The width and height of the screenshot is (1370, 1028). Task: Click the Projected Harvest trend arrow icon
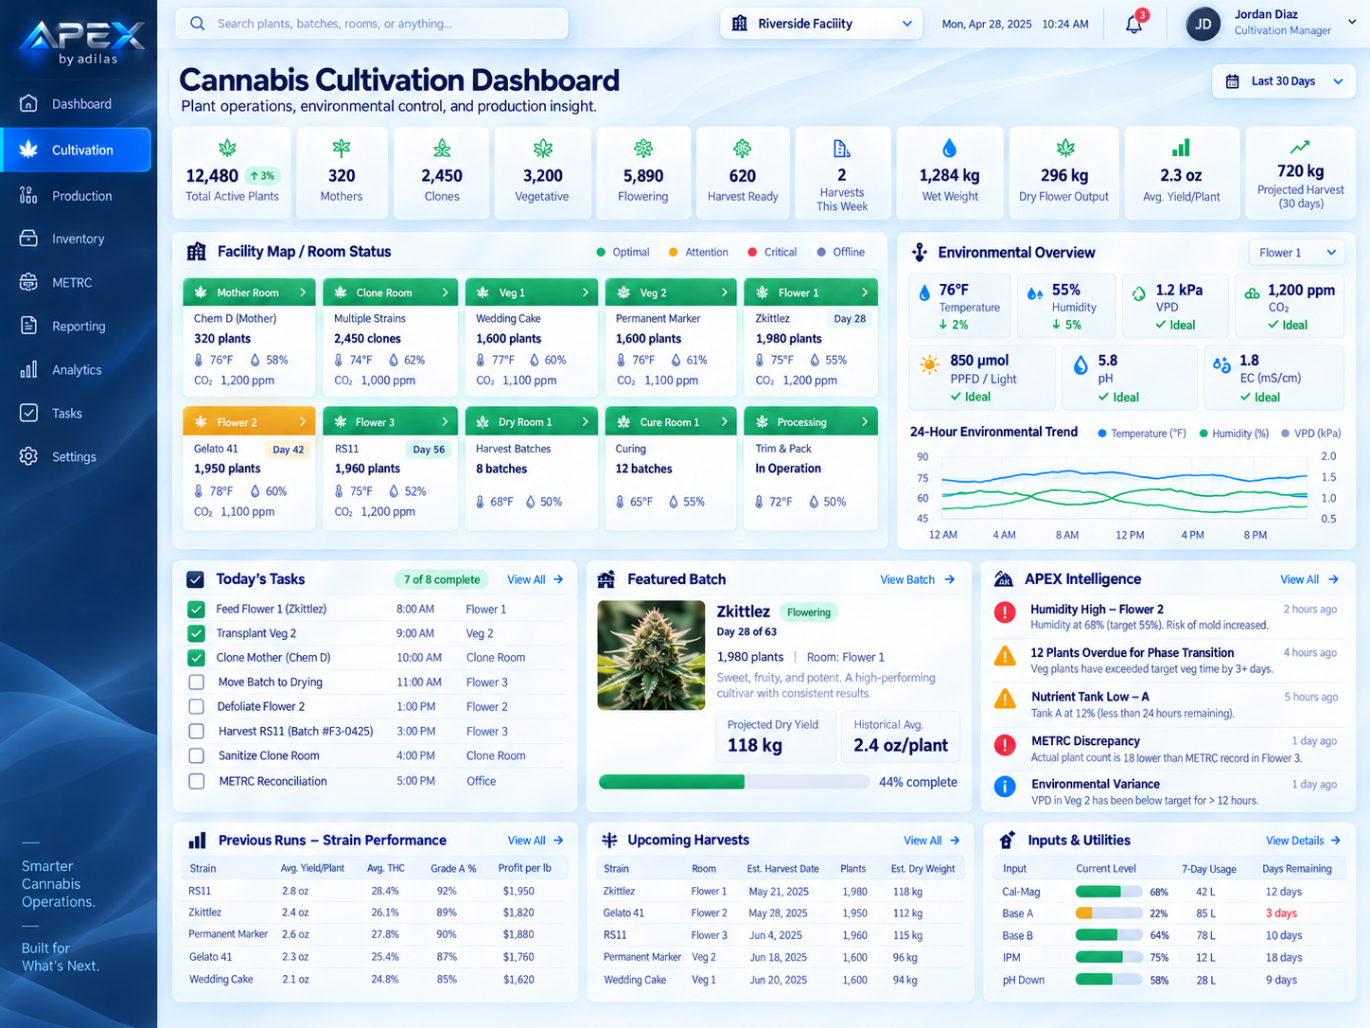click(1300, 147)
